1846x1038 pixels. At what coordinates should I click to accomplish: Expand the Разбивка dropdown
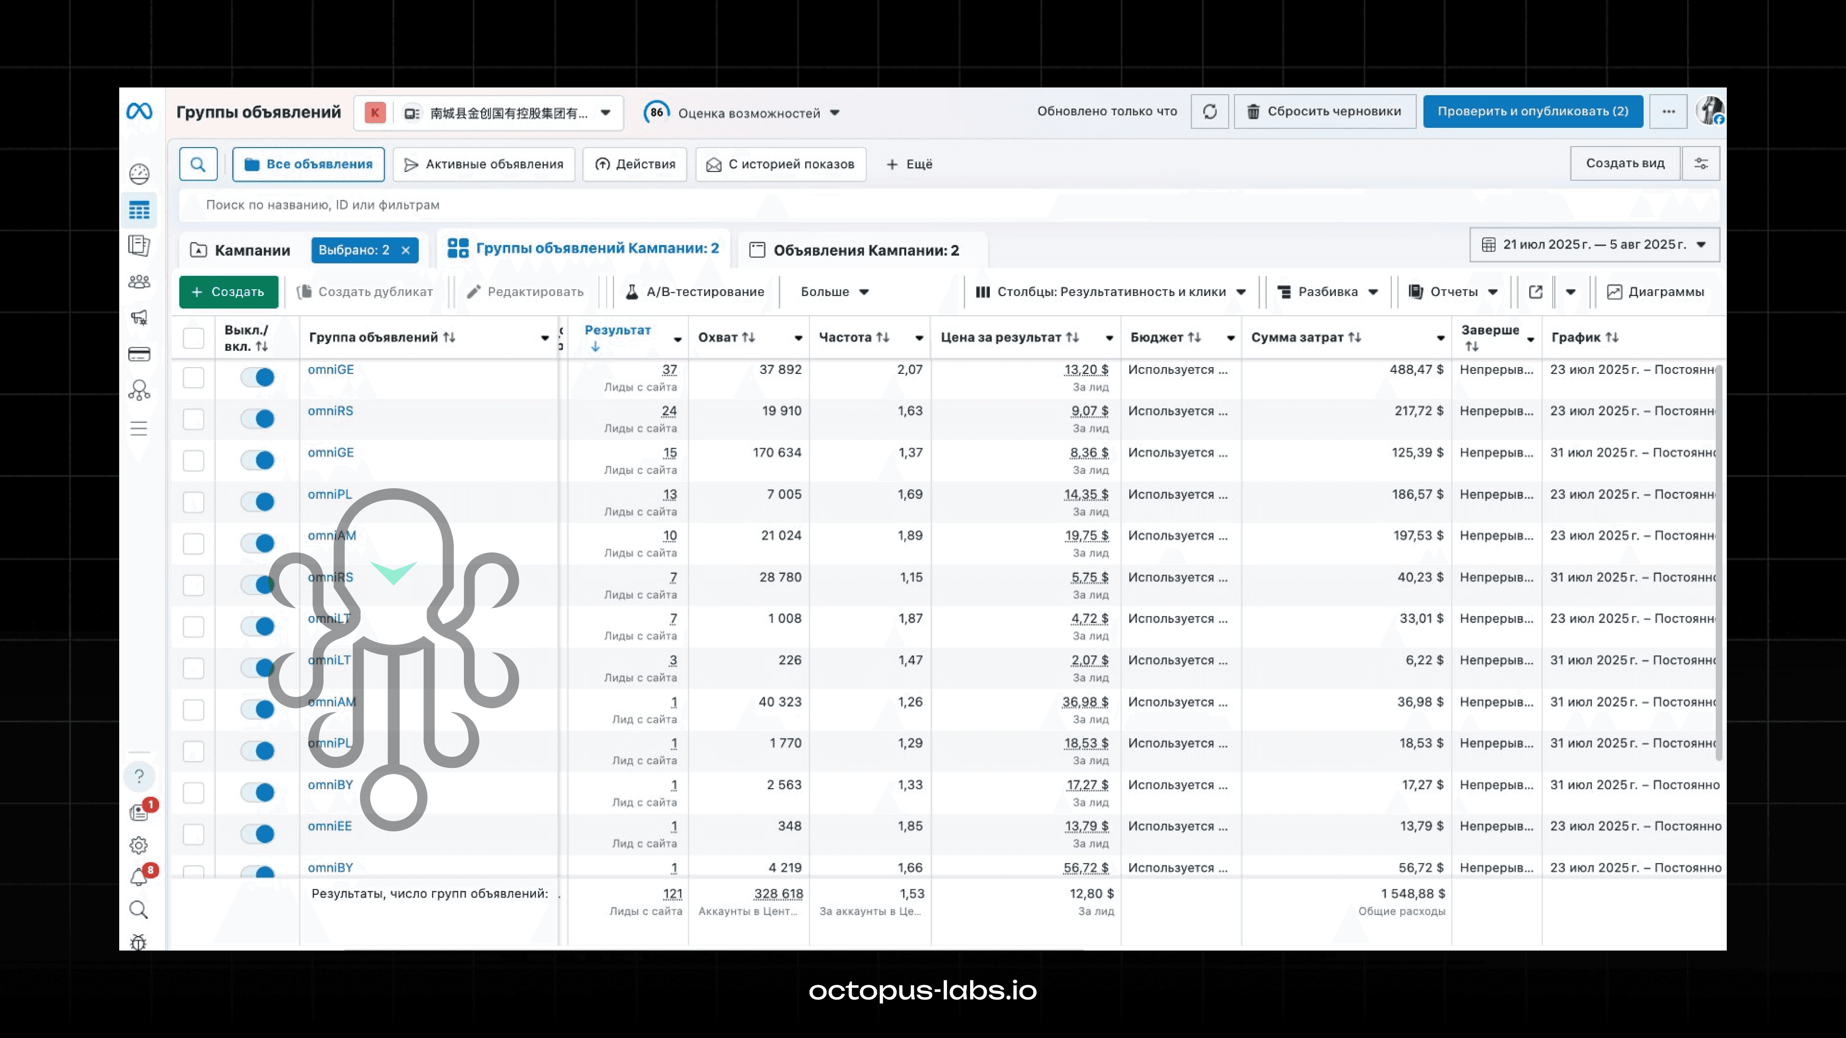1328,292
